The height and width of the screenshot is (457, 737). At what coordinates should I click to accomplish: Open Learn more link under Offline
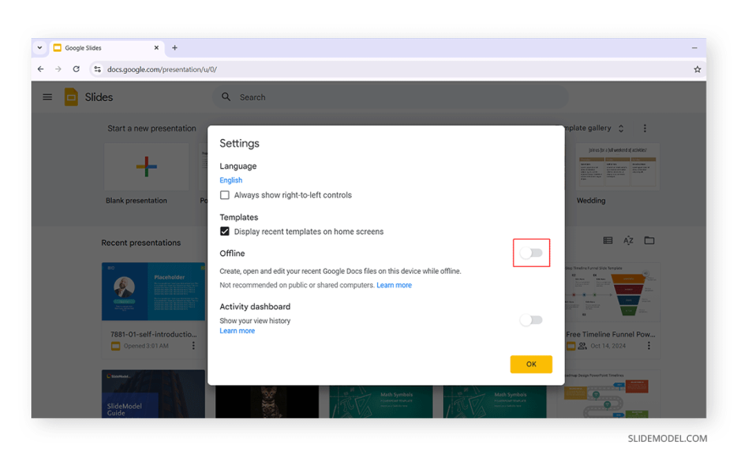394,285
